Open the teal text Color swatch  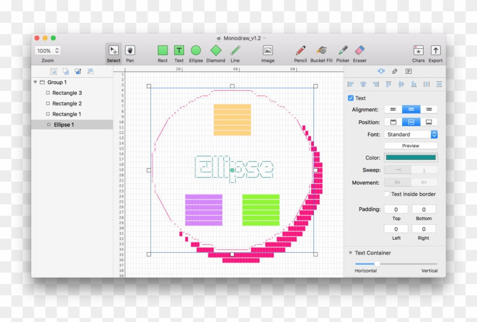pyautogui.click(x=411, y=158)
